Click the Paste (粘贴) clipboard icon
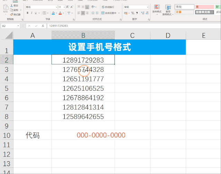The width and height of the screenshot is (221, 174). point(6,7)
